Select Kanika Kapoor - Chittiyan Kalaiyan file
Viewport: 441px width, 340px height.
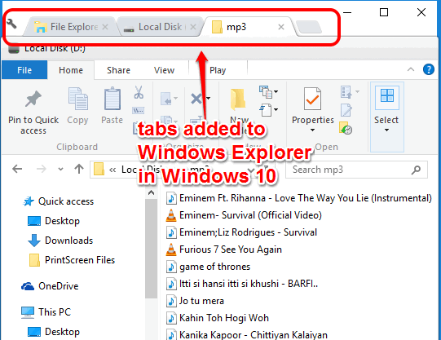pyautogui.click(x=247, y=334)
